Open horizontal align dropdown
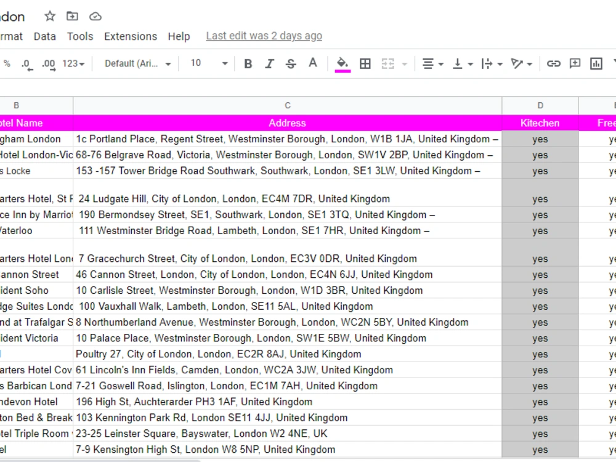The width and height of the screenshot is (616, 462). pos(432,63)
